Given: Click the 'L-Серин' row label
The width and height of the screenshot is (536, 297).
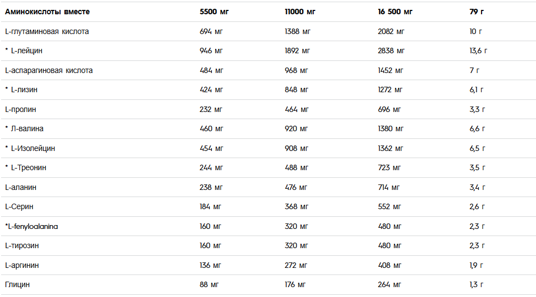Looking at the screenshot, I should (x=19, y=206).
